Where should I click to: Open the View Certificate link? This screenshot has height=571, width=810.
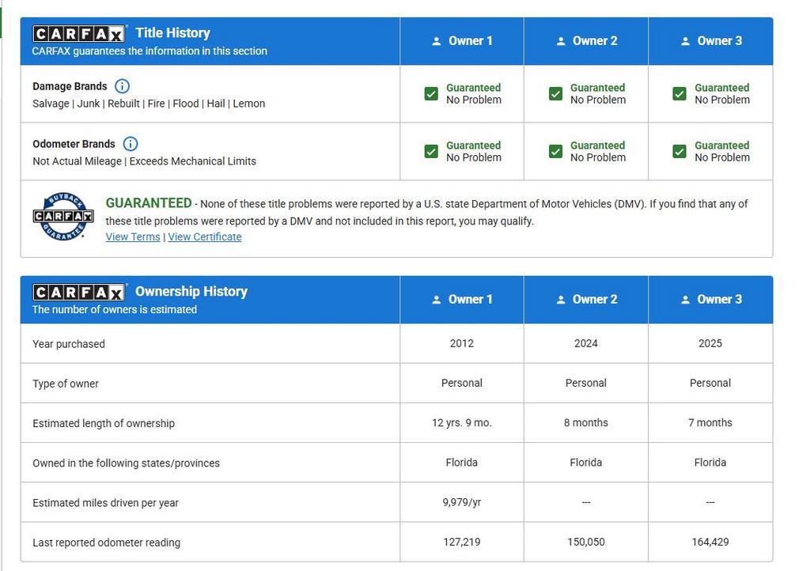(x=205, y=237)
